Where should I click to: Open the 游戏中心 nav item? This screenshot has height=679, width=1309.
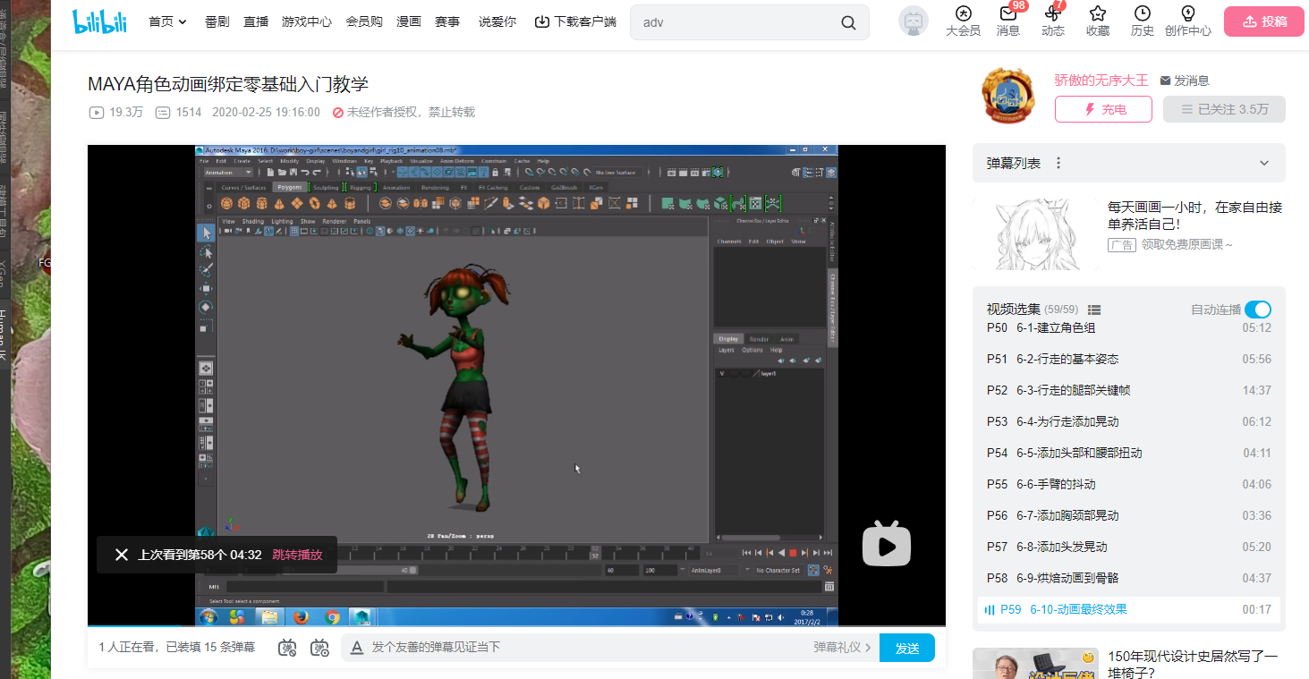[307, 21]
